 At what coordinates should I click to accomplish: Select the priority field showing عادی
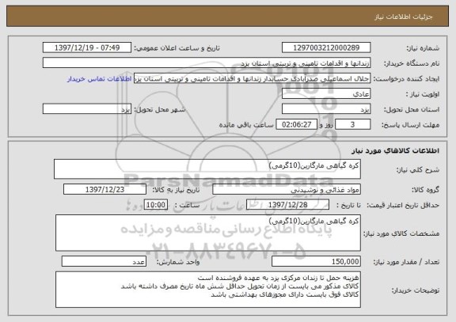(326, 94)
